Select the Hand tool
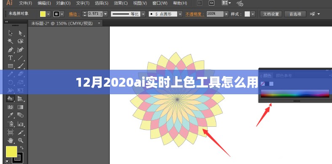The image size is (332, 164). pyautogui.click(x=11, y=140)
